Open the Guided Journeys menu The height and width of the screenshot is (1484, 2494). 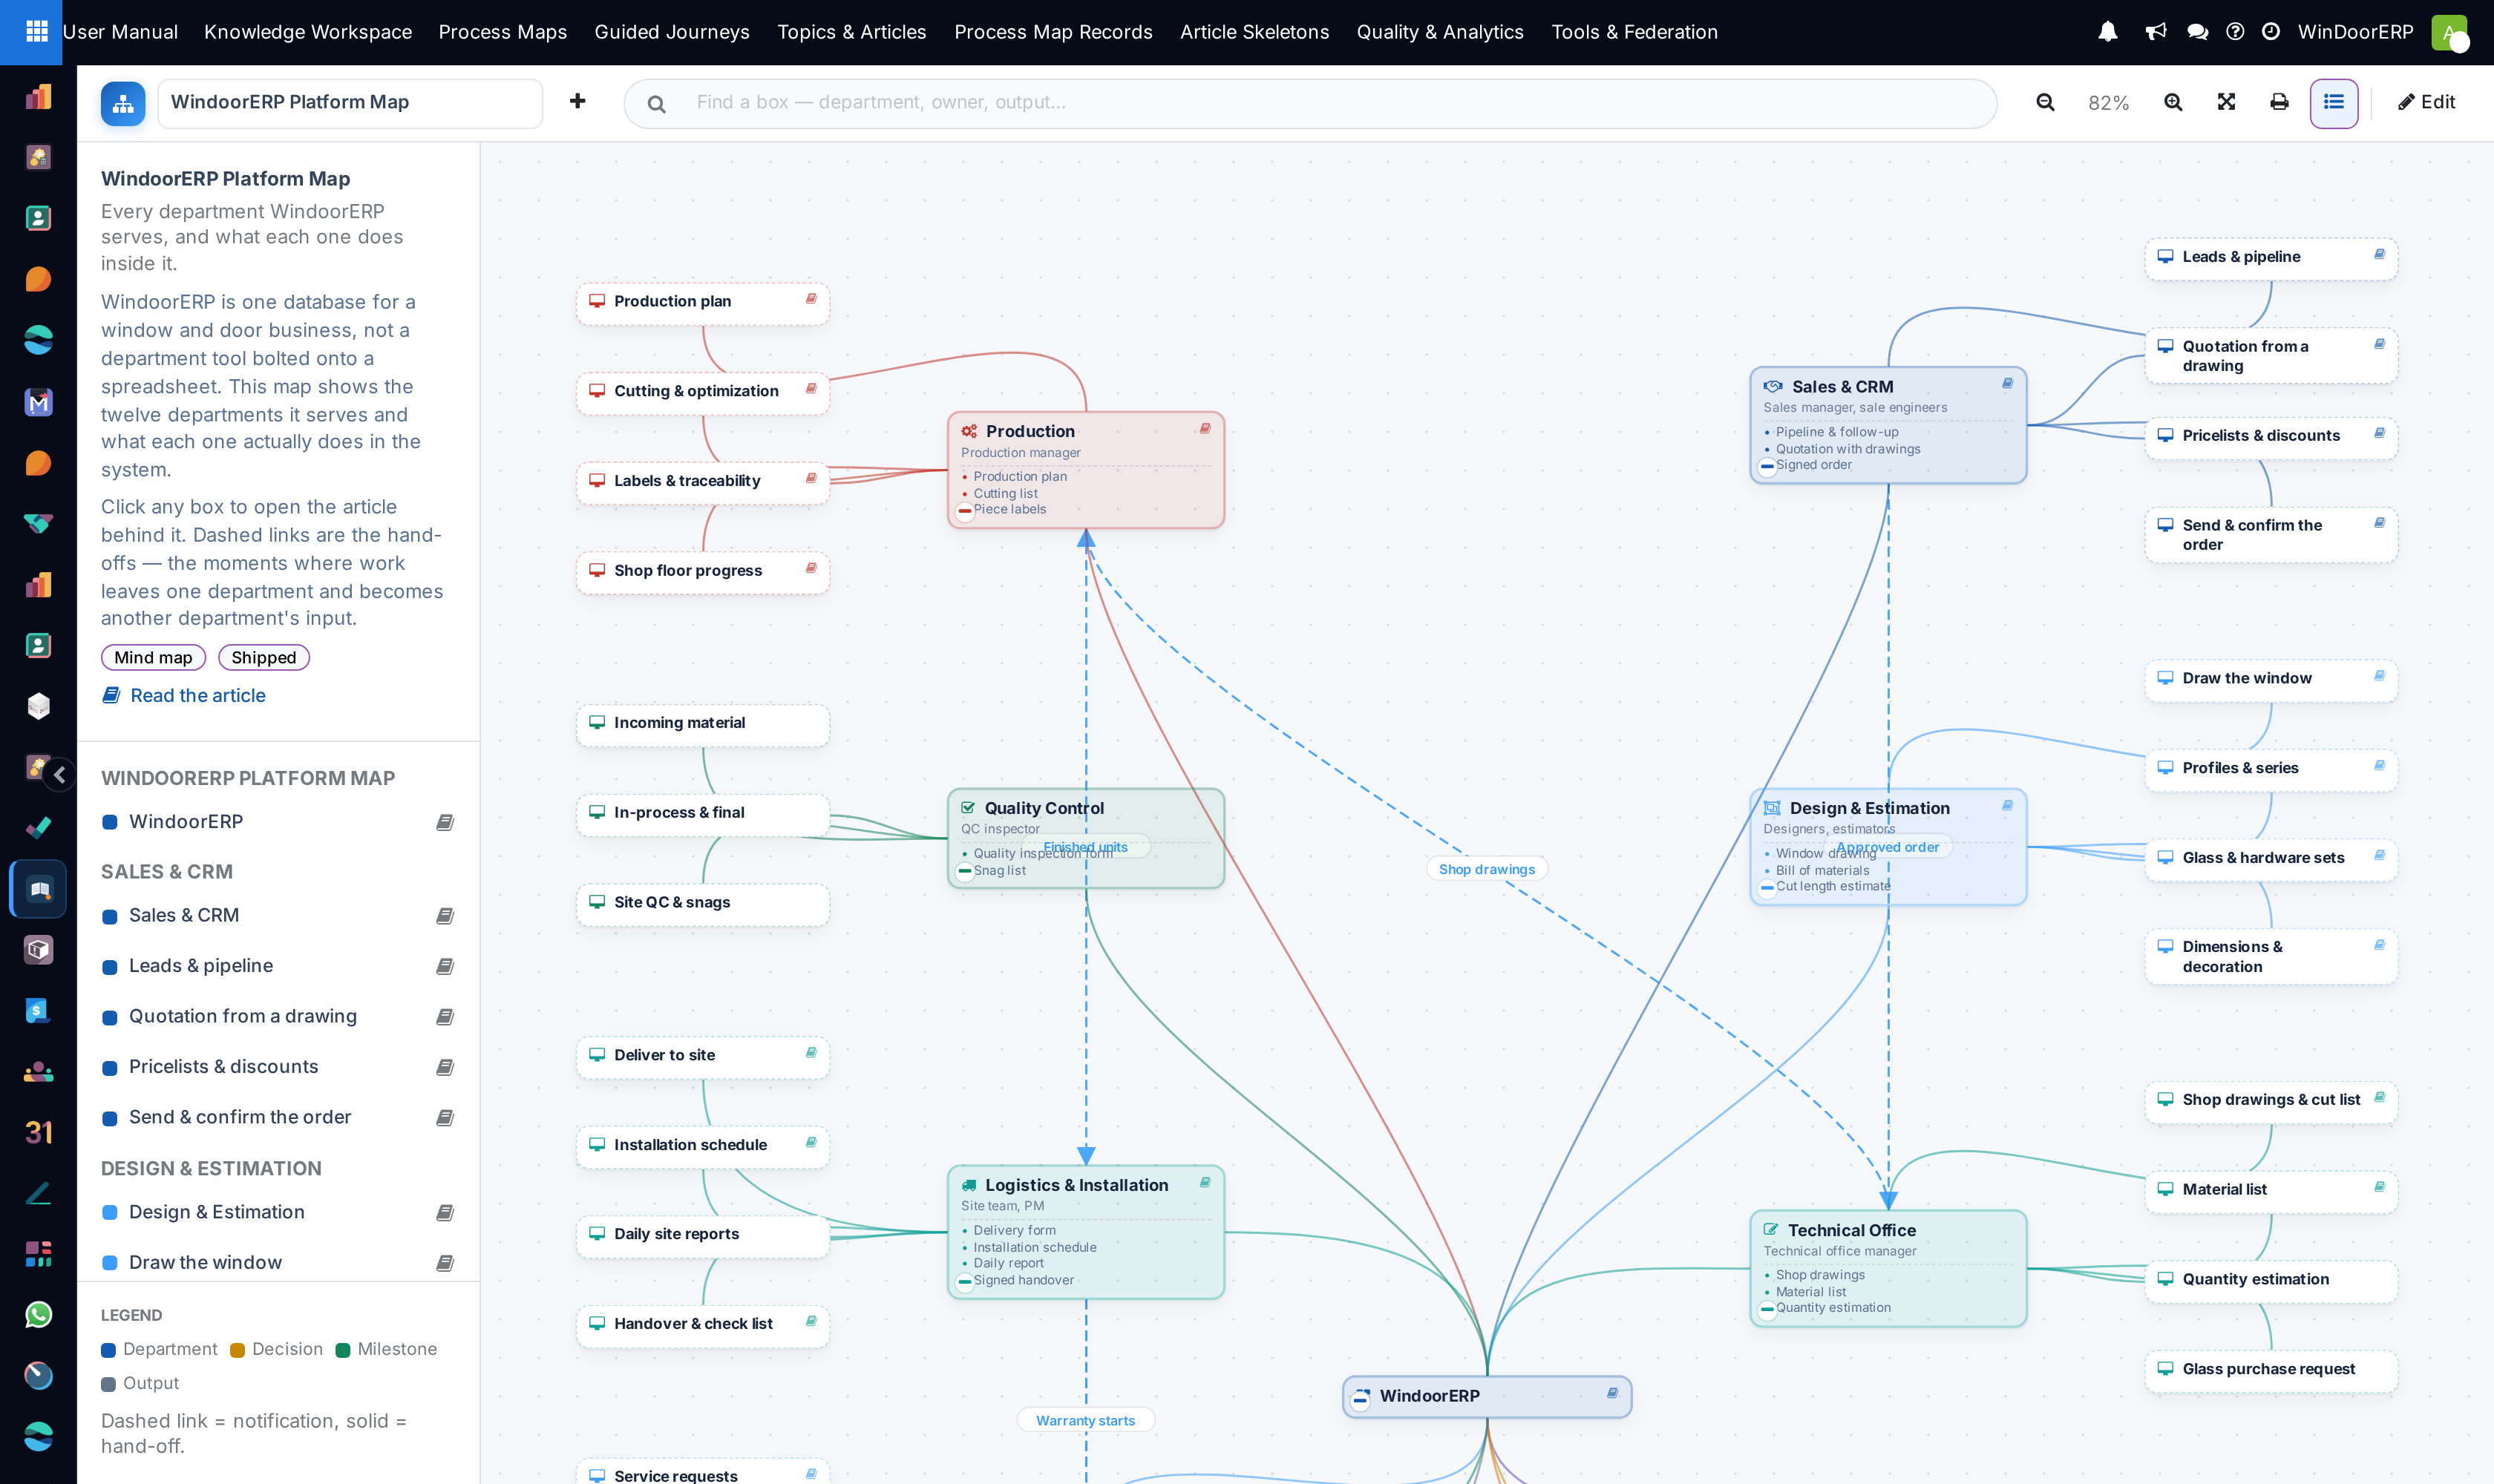[x=671, y=32]
